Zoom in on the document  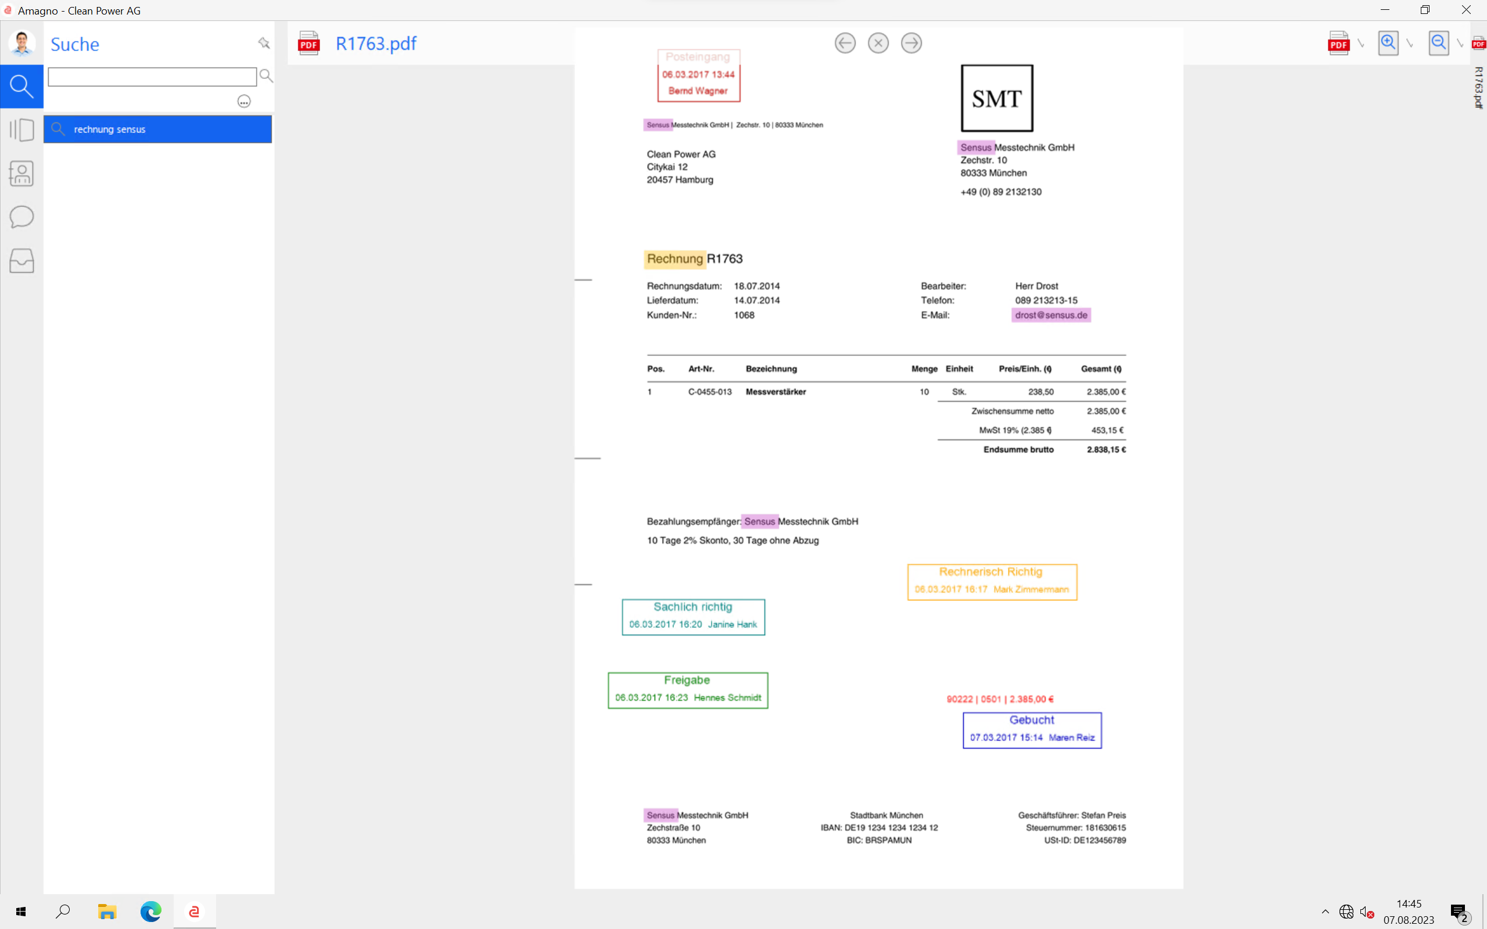click(1388, 43)
